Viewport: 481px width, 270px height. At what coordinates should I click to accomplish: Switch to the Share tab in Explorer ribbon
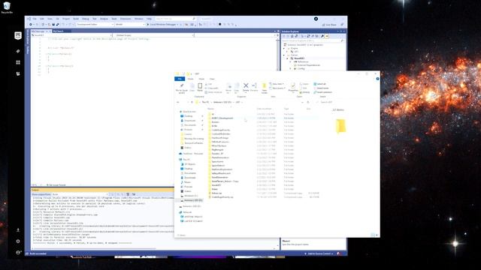coord(201,79)
